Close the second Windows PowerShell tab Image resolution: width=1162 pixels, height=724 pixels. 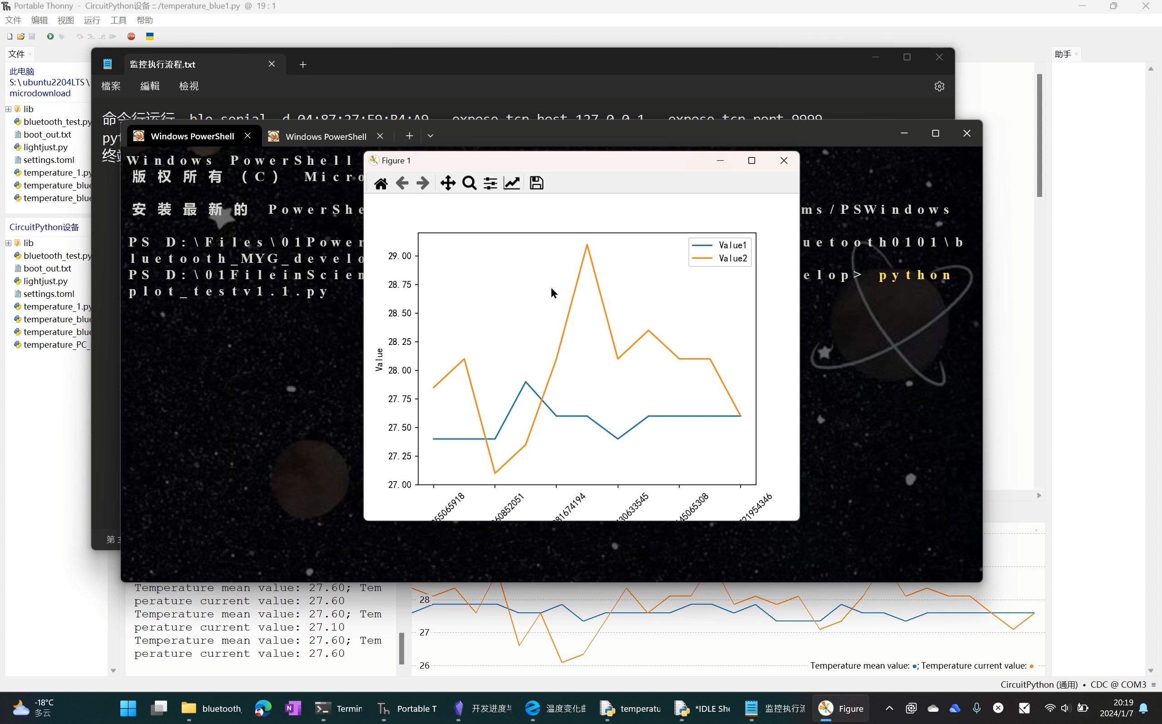[380, 136]
